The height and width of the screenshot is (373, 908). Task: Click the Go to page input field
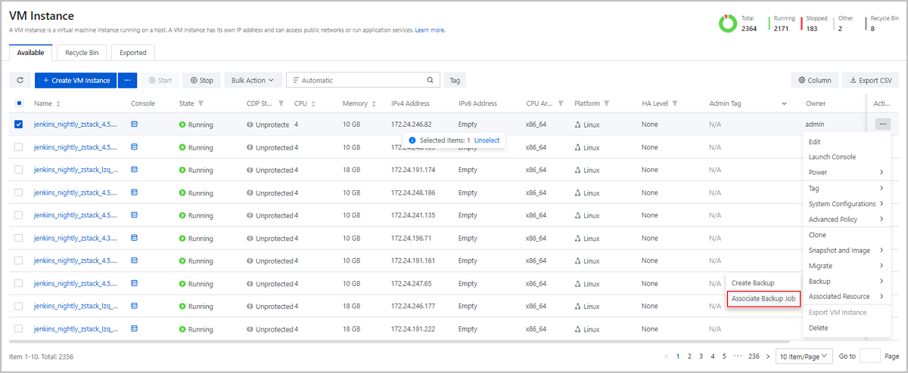click(870, 356)
